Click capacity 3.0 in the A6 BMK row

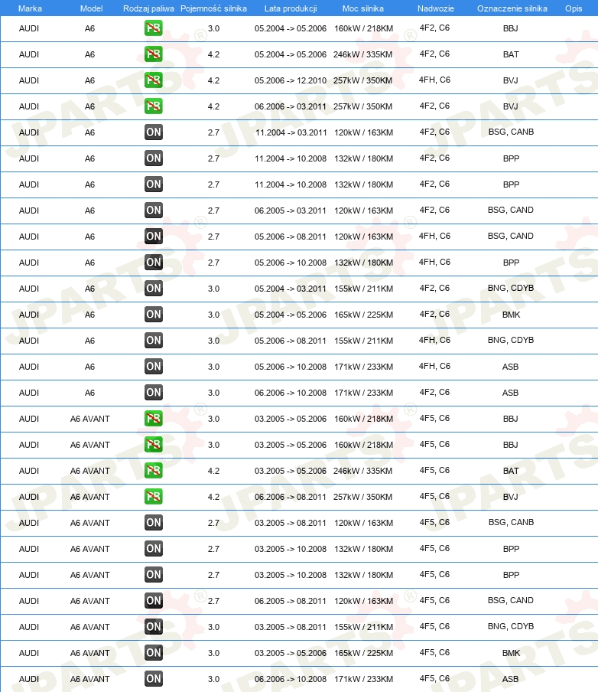tap(213, 315)
